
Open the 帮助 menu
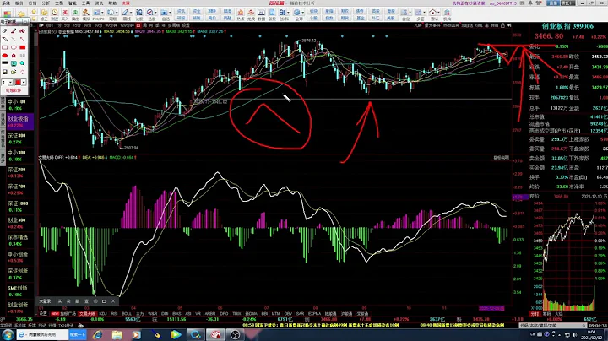[112, 3]
